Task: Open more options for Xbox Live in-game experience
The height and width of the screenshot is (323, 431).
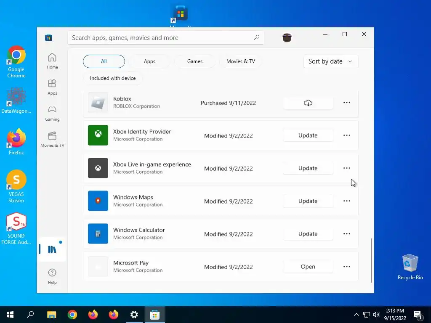Action: pyautogui.click(x=347, y=168)
